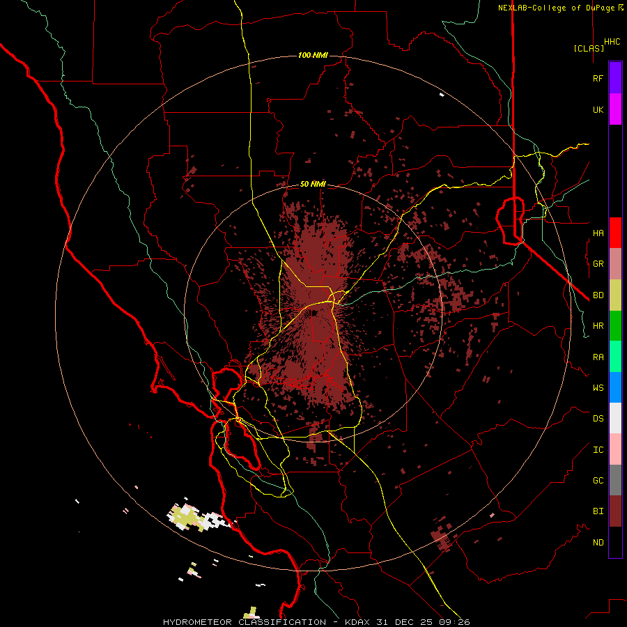Viewport: 627px width, 627px height.
Task: Click the 'WS' legend label
Action: [x=598, y=388]
